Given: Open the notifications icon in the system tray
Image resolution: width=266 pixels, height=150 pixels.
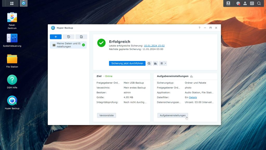Looking at the screenshot, I should [238, 3].
